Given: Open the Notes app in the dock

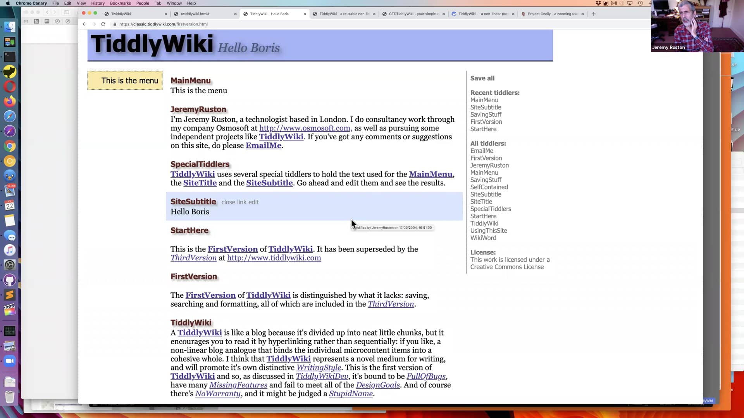Looking at the screenshot, I should click(x=10, y=221).
